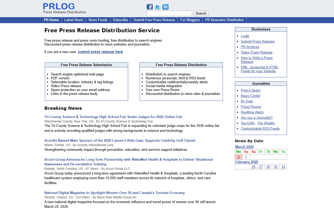334x208 pixels.
Task: Open Top Daily link
Action: pos(248,123)
